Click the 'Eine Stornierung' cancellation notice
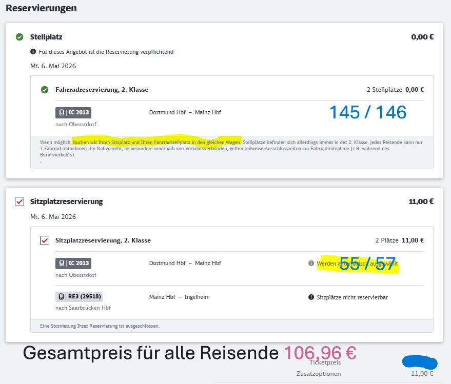Screen dimensions: 451x384 100,326
